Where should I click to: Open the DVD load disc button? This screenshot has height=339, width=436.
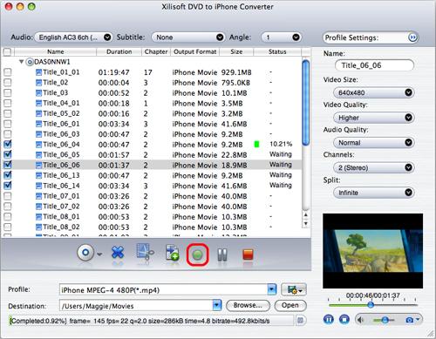point(85,253)
